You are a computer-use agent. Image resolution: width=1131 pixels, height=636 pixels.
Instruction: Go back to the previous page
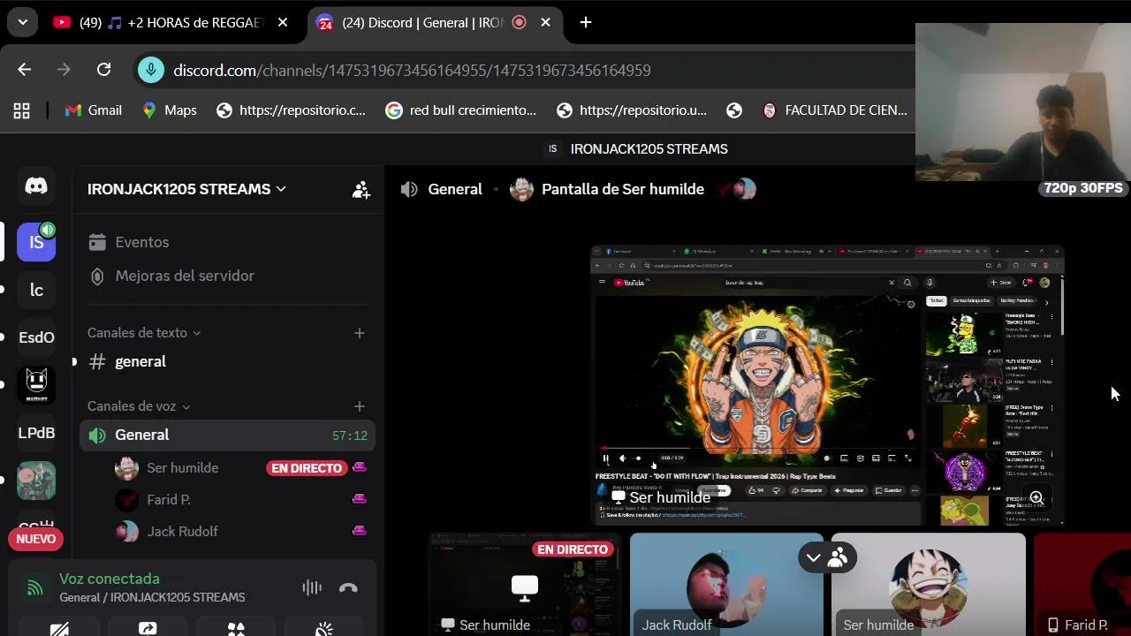(25, 70)
